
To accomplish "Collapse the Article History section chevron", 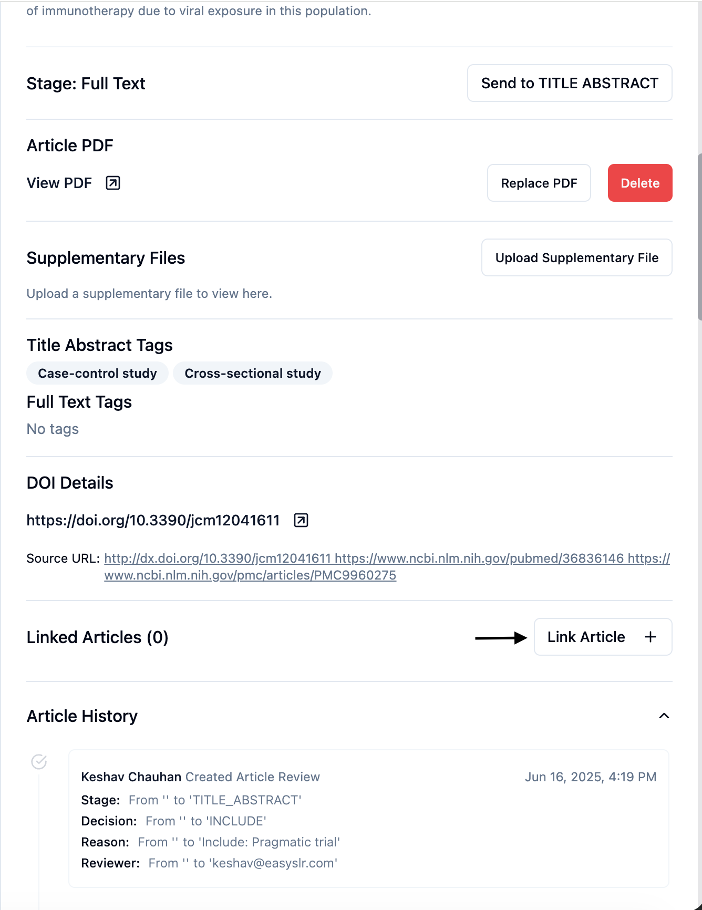I will click(x=664, y=716).
